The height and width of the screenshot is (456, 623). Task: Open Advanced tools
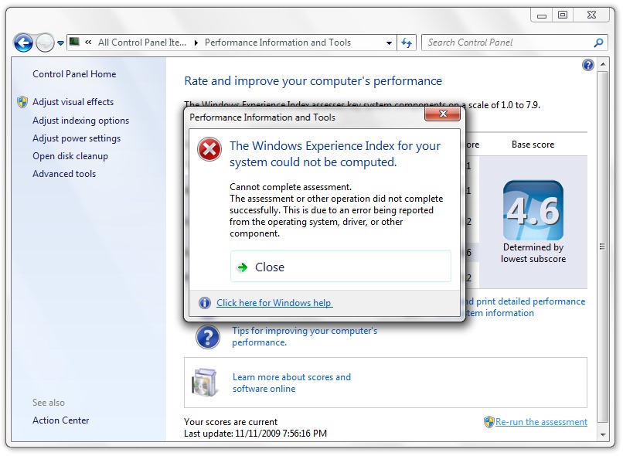pos(64,174)
